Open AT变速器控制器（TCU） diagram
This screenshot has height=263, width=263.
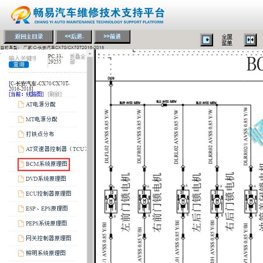pyautogui.click(x=56, y=149)
